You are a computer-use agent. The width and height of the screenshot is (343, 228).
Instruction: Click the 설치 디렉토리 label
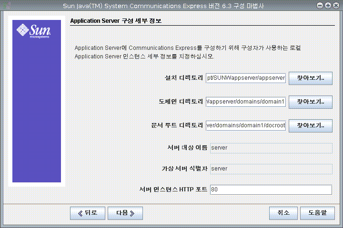184,78
